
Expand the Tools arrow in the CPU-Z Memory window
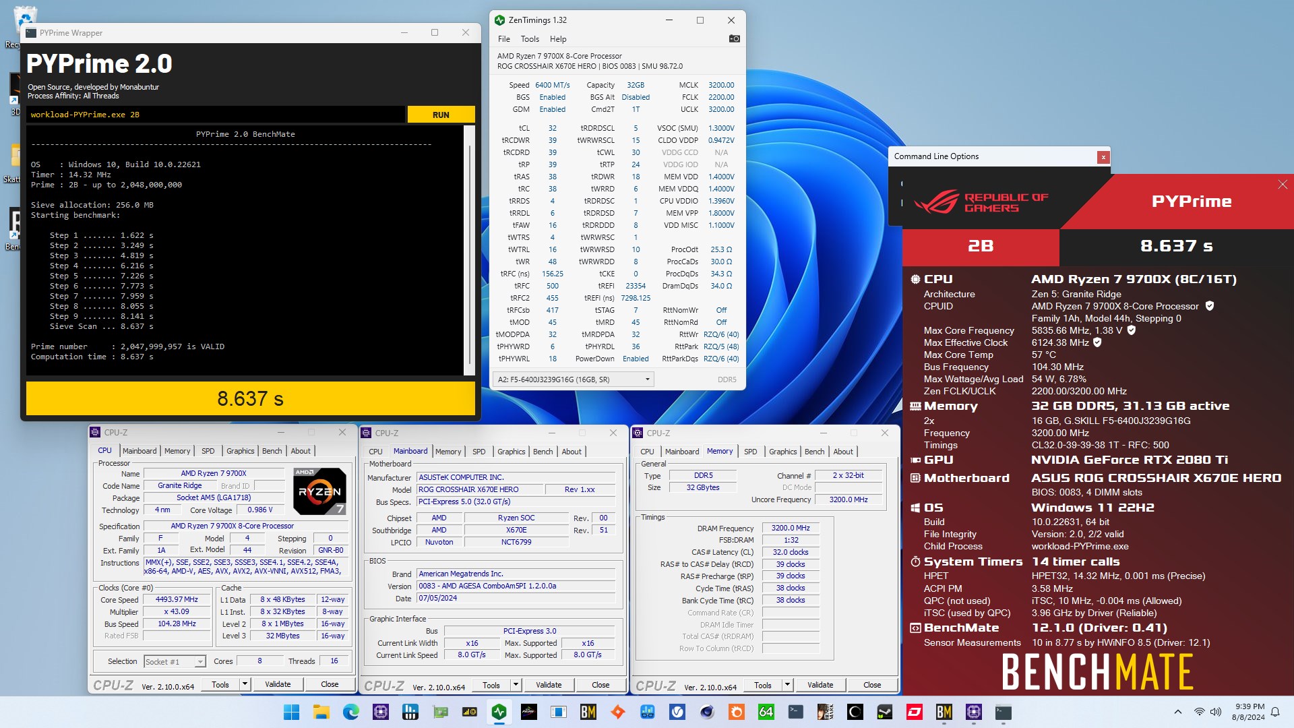(x=787, y=685)
